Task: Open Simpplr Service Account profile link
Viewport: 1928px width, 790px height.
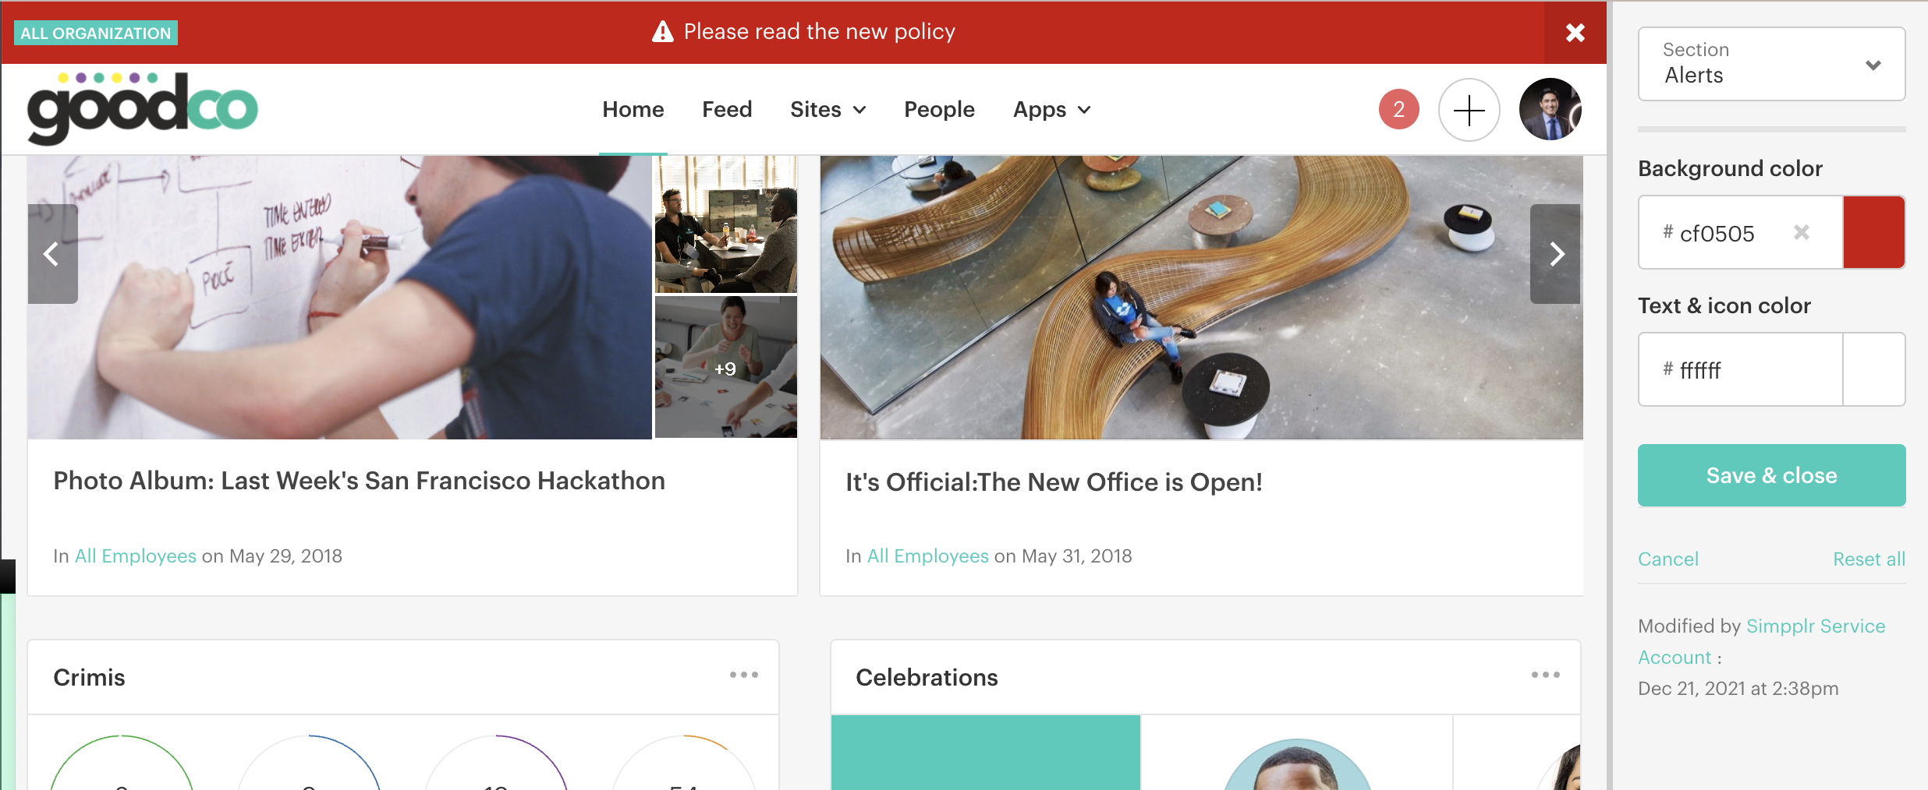Action: 1761,641
